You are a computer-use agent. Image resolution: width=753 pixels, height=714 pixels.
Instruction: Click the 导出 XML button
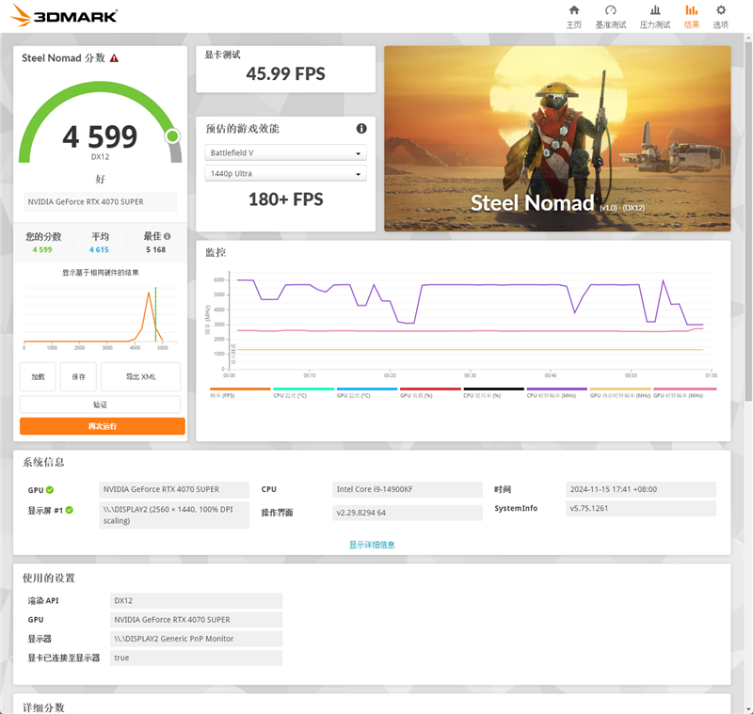click(139, 376)
